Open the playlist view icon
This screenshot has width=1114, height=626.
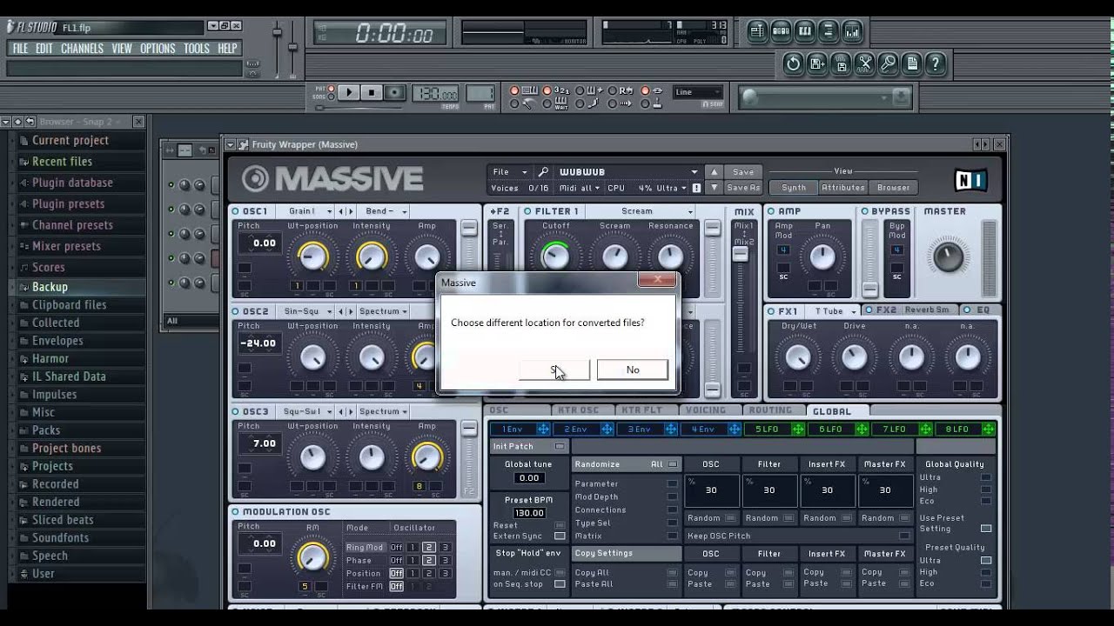[x=757, y=32]
